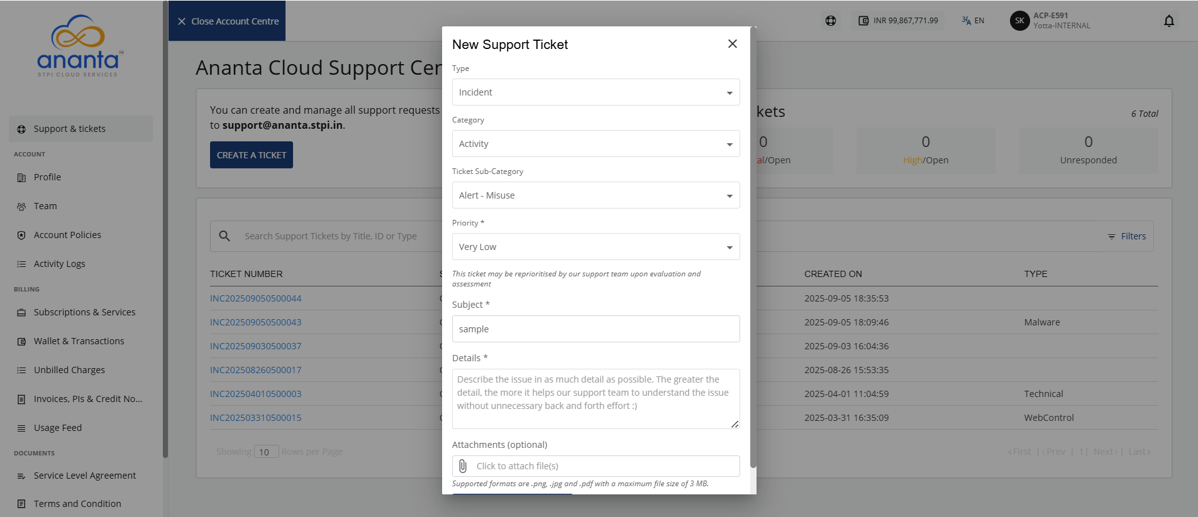Screen dimensions: 1198x517
Task: Click the attach file(s) field
Action: pos(596,466)
